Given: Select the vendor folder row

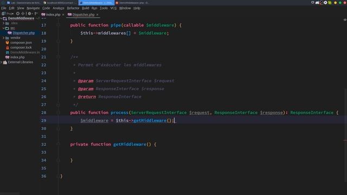Looking at the screenshot, I should (x=20, y=38).
